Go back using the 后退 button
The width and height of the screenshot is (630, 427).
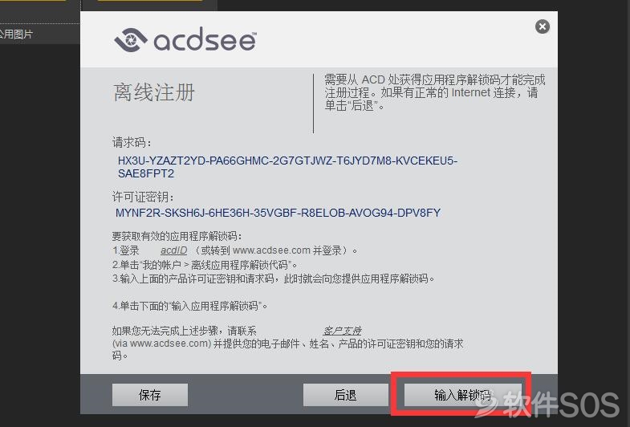pos(345,395)
